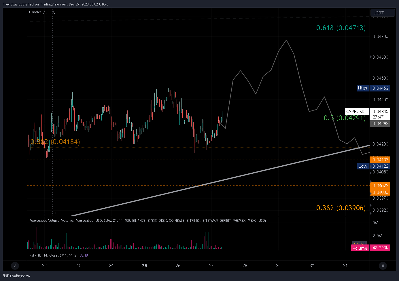
Task: Click the Z timezone button at bottom left
Action: click(15, 266)
